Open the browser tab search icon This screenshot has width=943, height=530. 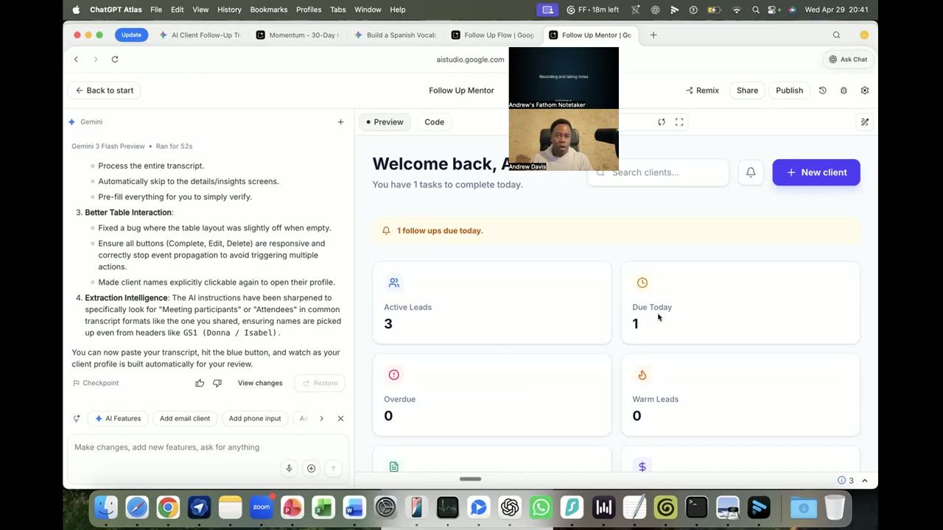tap(836, 35)
